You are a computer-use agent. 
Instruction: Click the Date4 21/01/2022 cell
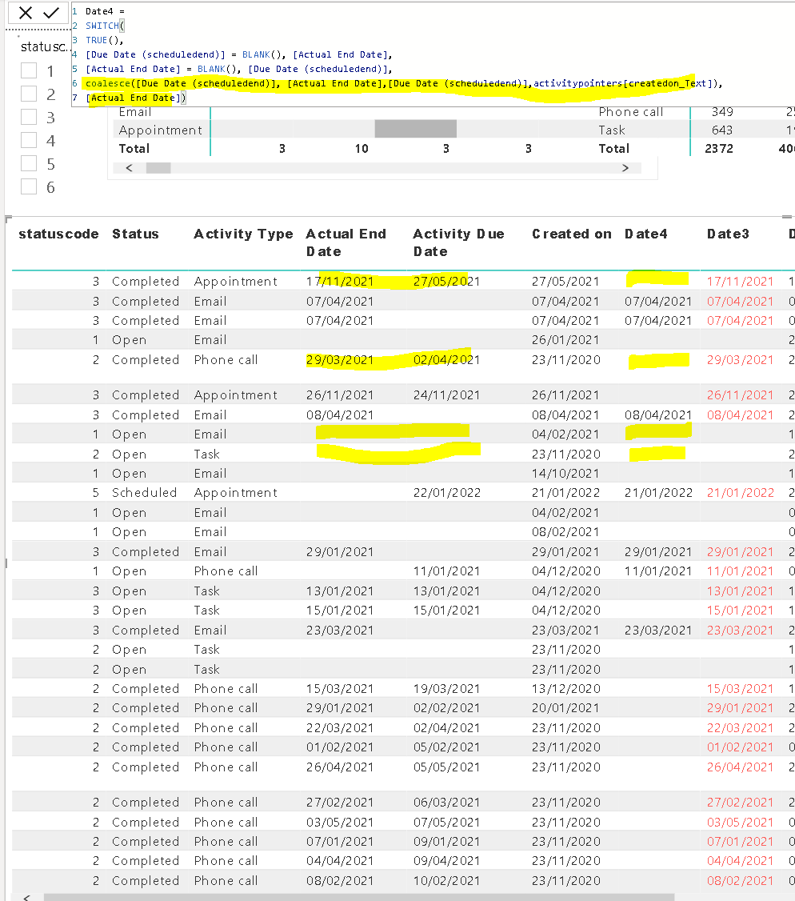pos(658,492)
